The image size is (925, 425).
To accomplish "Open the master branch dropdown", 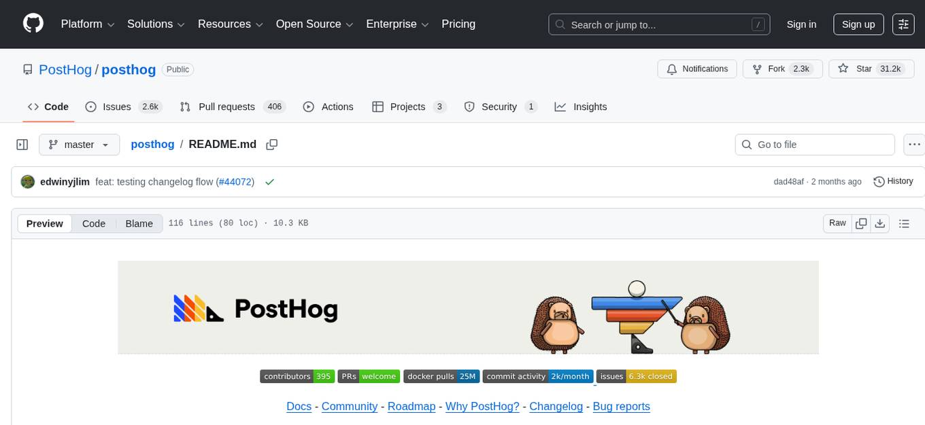I will [79, 144].
